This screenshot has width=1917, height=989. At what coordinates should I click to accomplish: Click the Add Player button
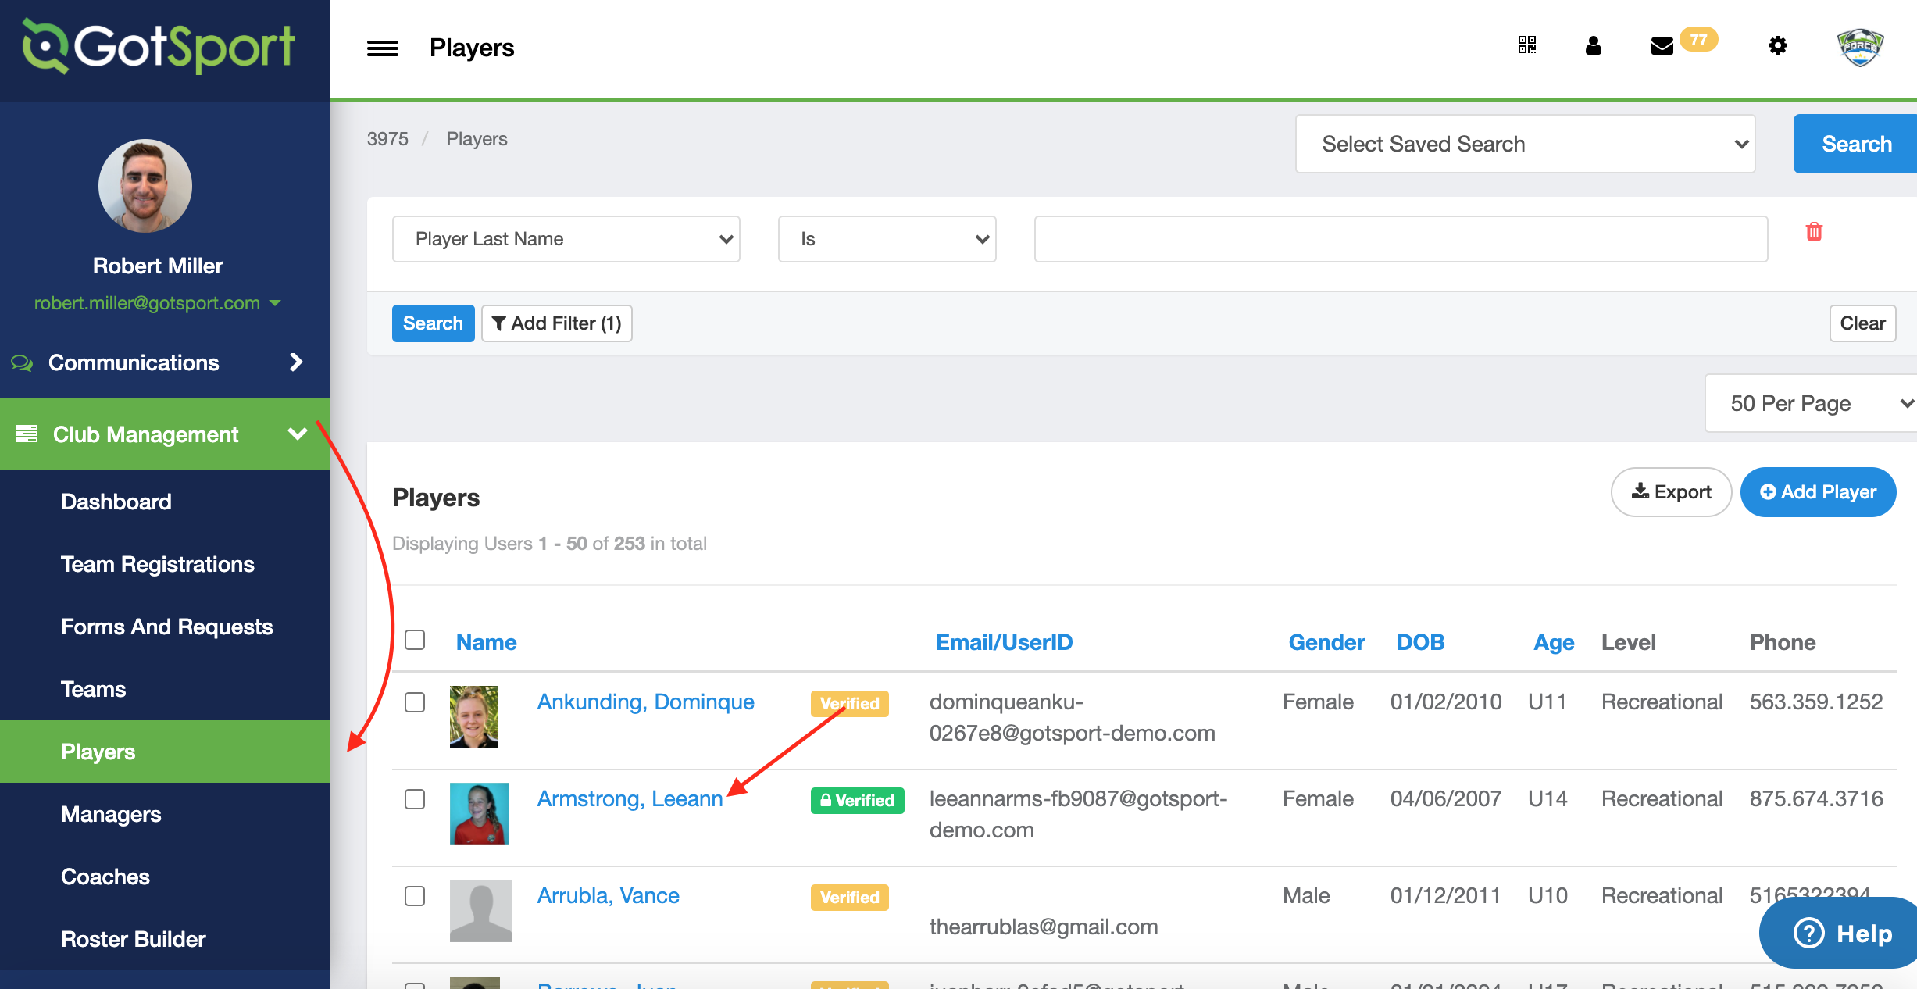pos(1818,492)
